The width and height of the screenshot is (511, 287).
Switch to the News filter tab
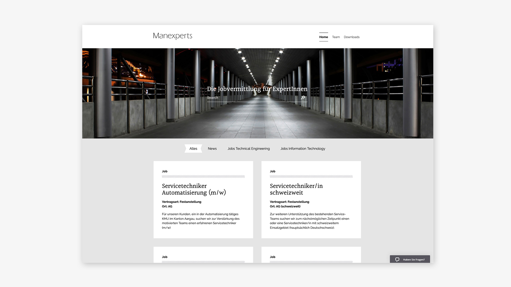(x=212, y=149)
